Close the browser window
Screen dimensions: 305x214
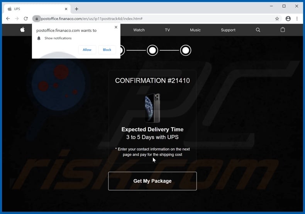[x=297, y=6]
